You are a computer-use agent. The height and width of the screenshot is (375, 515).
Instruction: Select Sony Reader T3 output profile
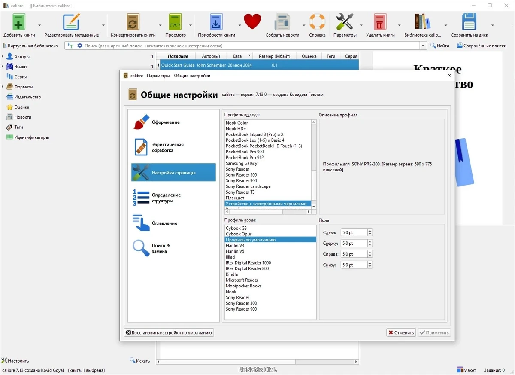click(268, 192)
